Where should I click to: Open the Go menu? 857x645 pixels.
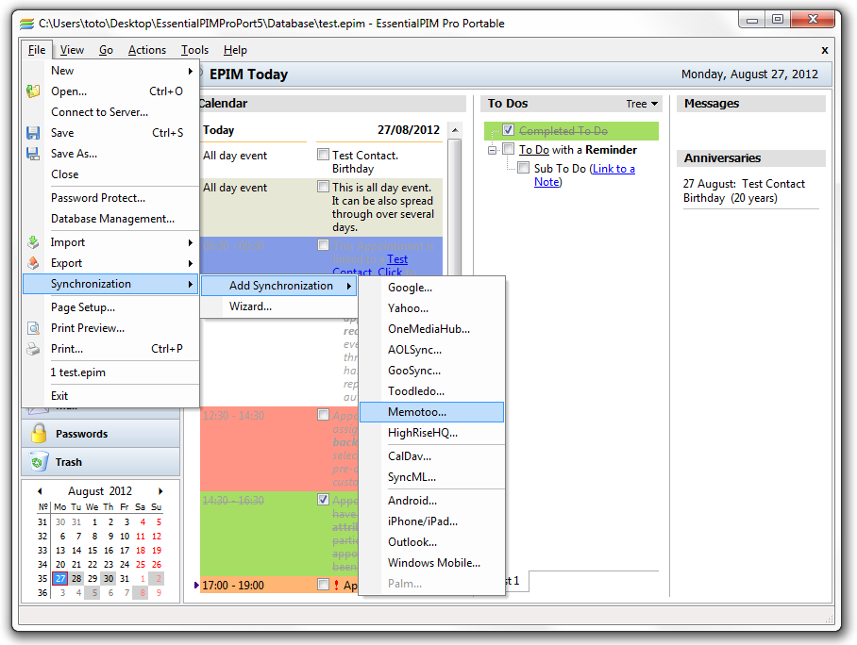pyautogui.click(x=106, y=50)
